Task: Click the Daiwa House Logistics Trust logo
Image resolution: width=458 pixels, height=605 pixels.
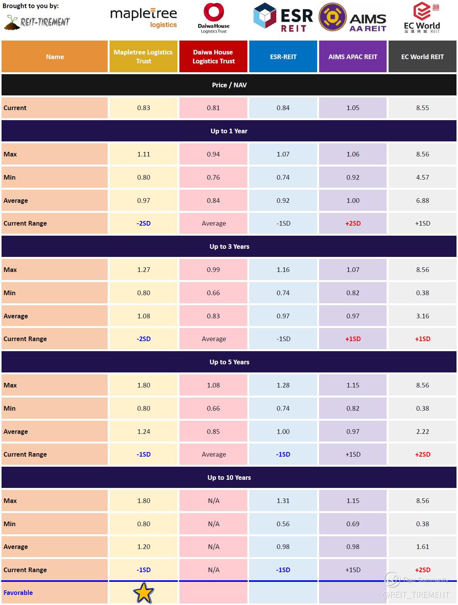Action: tap(214, 17)
